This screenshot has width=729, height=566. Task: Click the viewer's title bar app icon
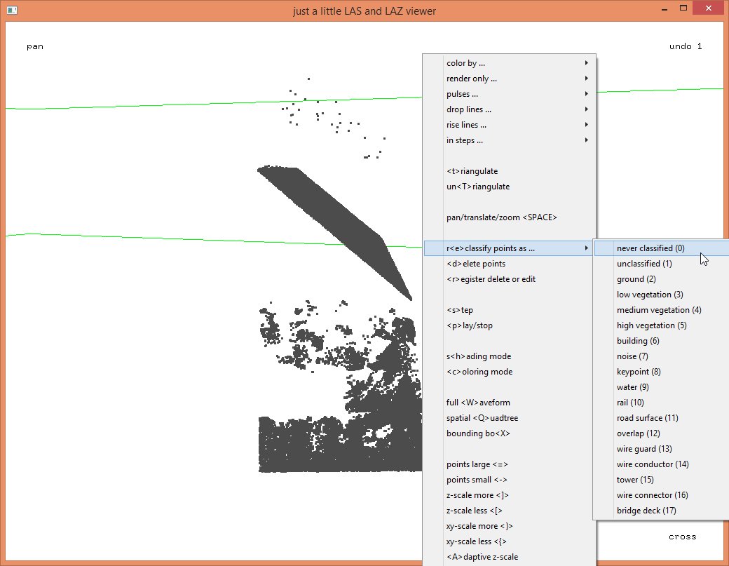[12, 10]
